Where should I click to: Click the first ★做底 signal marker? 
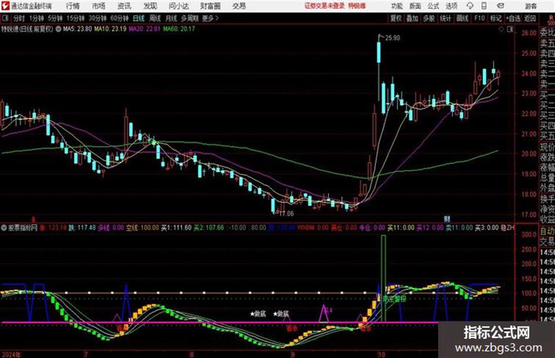tap(258, 314)
